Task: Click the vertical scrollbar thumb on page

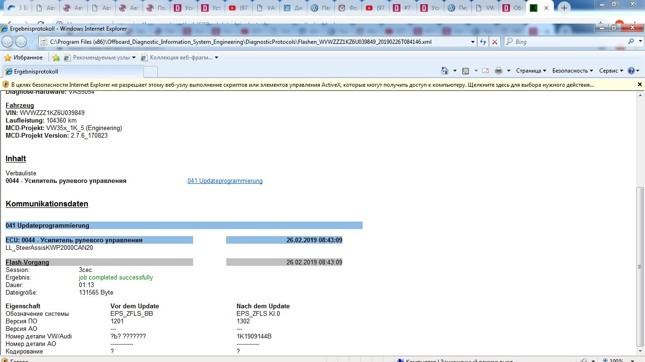Action: click(x=640, y=266)
